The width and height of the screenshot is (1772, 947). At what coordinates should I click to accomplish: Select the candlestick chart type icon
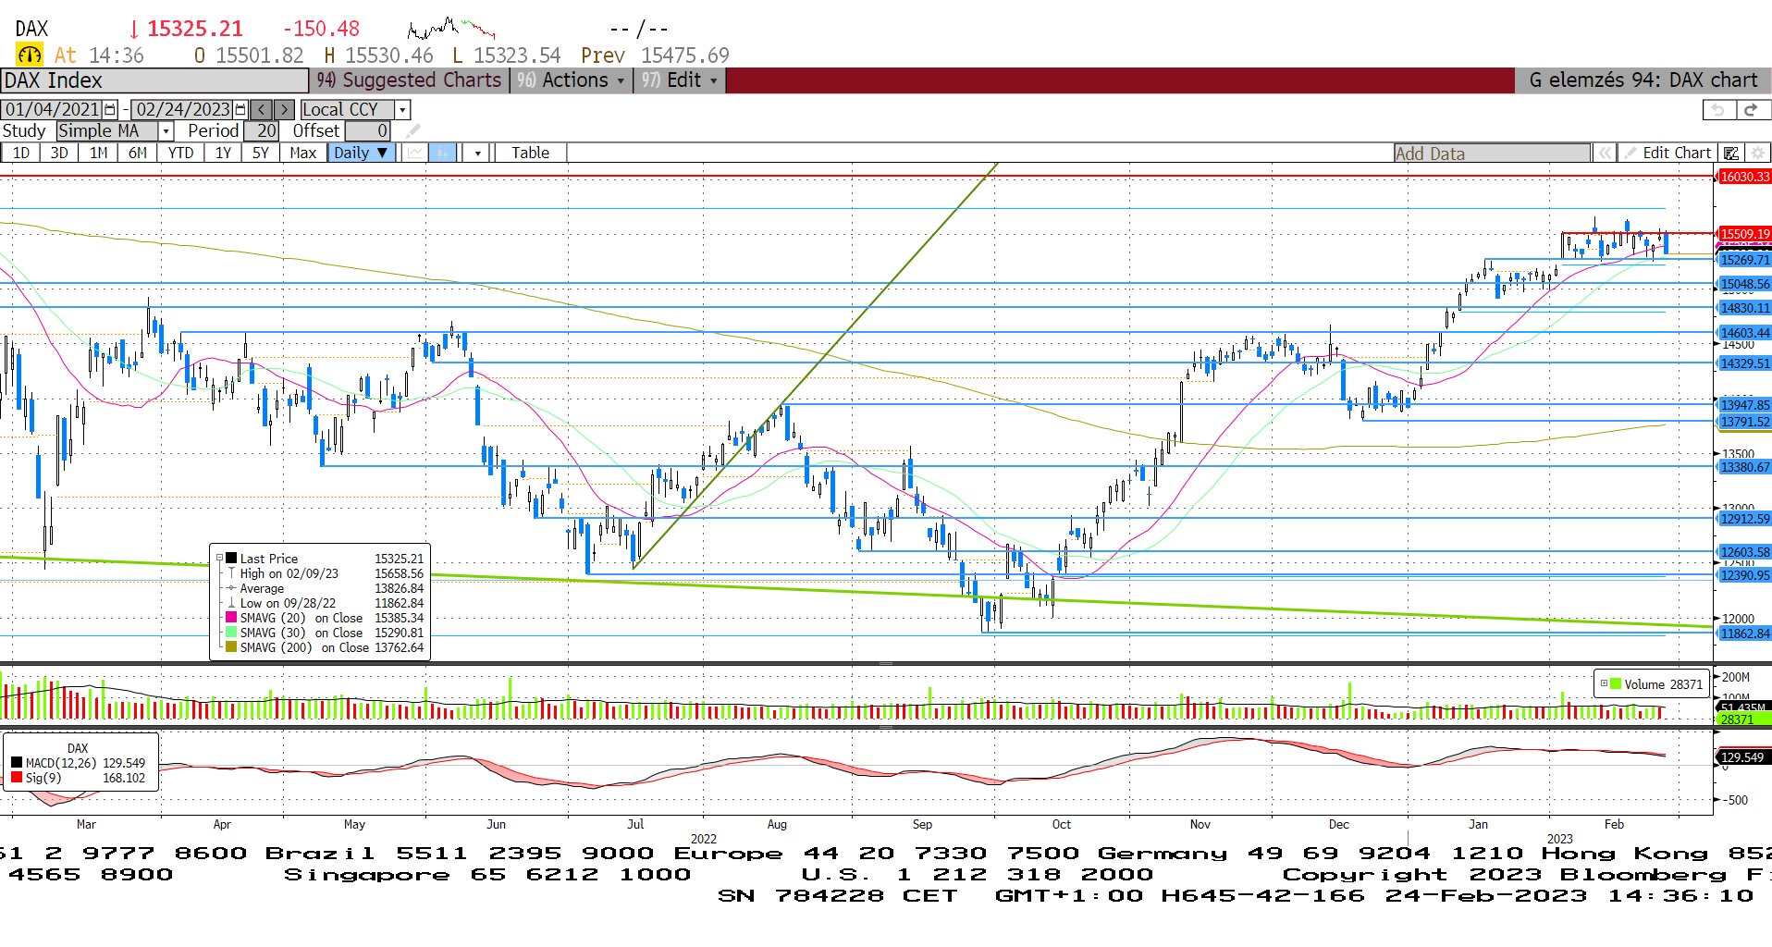coord(443,153)
